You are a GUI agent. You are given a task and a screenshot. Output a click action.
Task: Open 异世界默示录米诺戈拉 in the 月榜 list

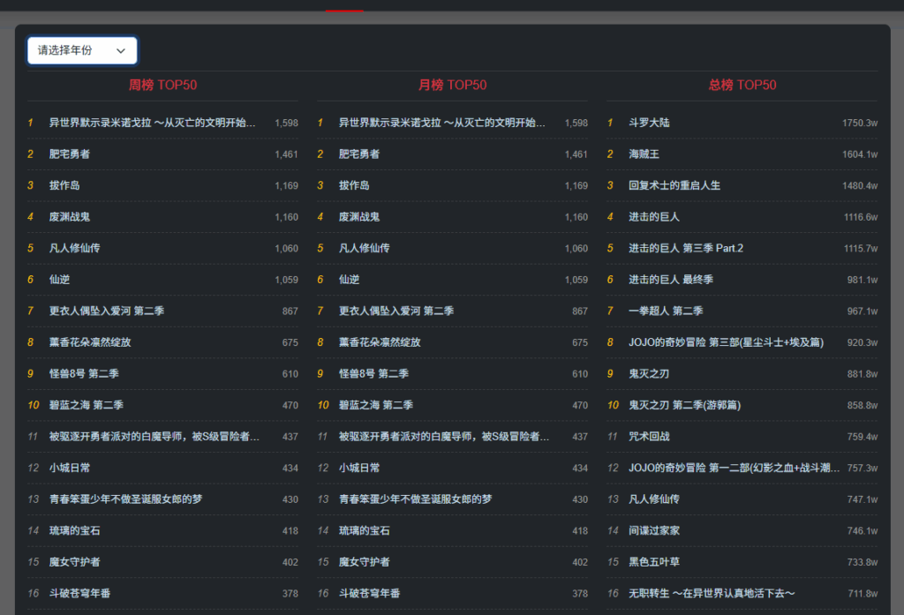pos(441,123)
